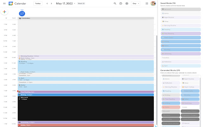Select Sleep in Saved Blocks
203x127 pixels.
[181, 21]
